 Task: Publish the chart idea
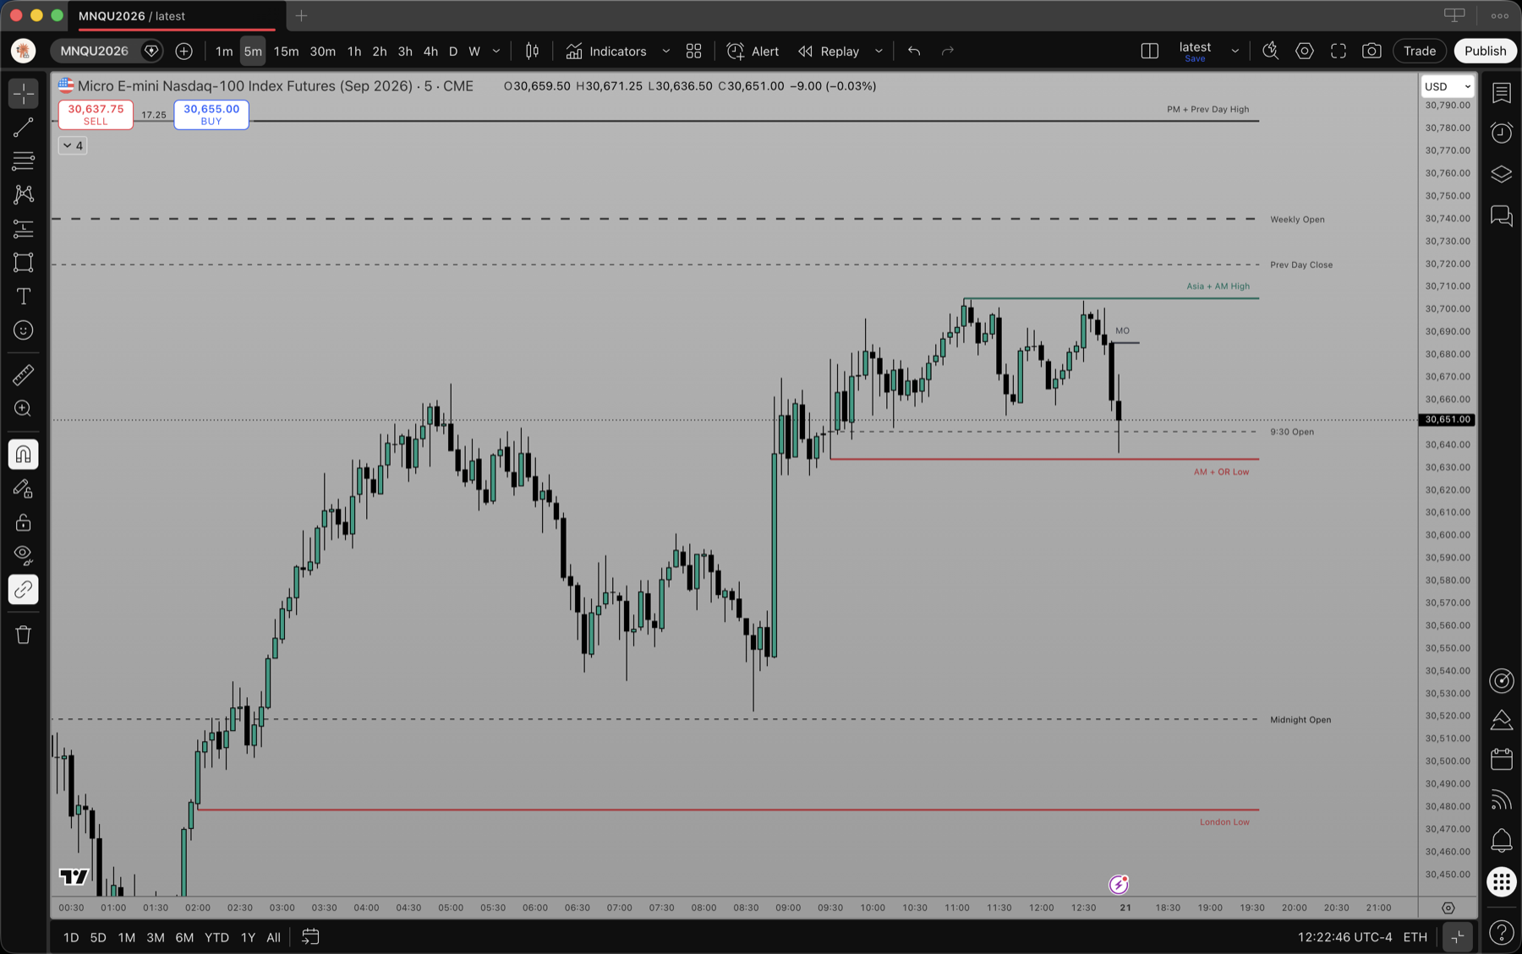(x=1486, y=52)
